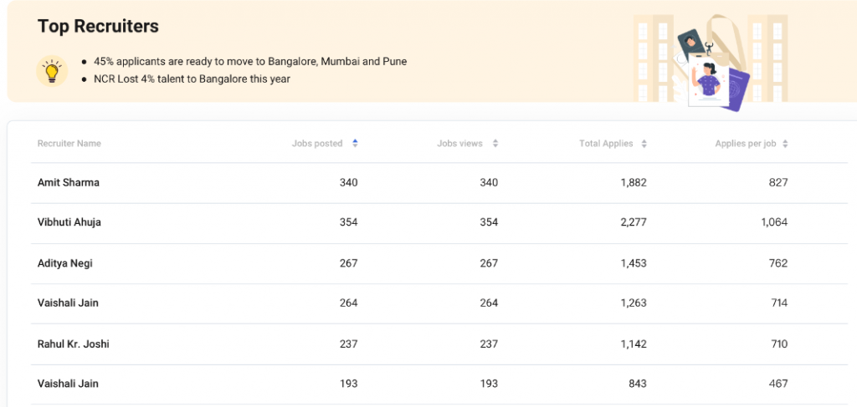Select the applies per job value 467

(x=778, y=384)
